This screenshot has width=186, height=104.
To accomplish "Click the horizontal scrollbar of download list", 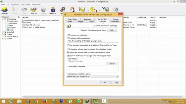I will tap(103, 96).
